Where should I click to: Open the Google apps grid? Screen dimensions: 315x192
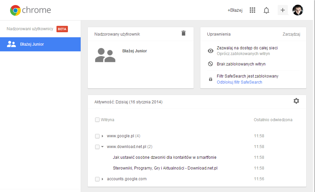point(252,10)
